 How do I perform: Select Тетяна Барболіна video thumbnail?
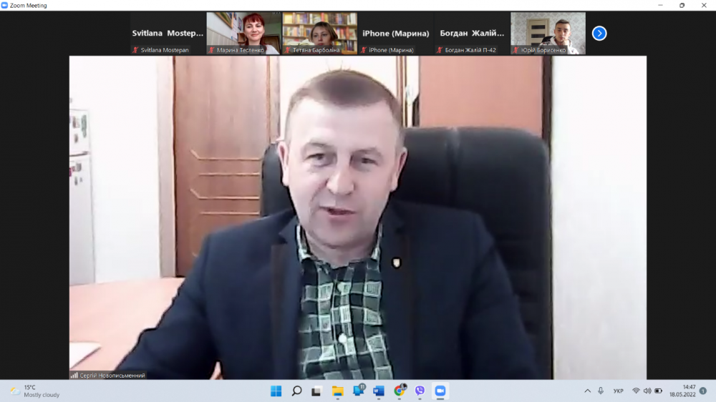[319, 33]
